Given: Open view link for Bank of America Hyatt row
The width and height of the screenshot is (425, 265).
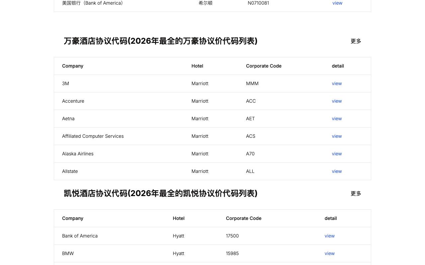Looking at the screenshot, I should click(330, 236).
